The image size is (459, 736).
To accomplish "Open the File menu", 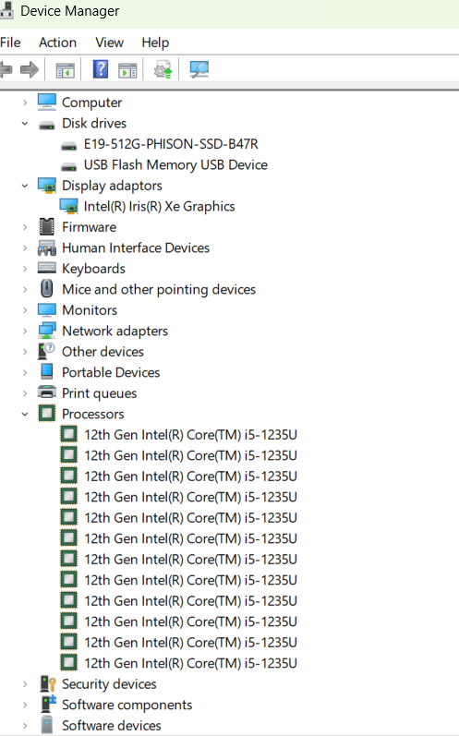I will [10, 42].
